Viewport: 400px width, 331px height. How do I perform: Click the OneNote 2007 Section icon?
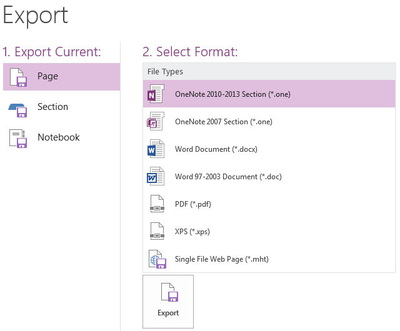coord(156,121)
